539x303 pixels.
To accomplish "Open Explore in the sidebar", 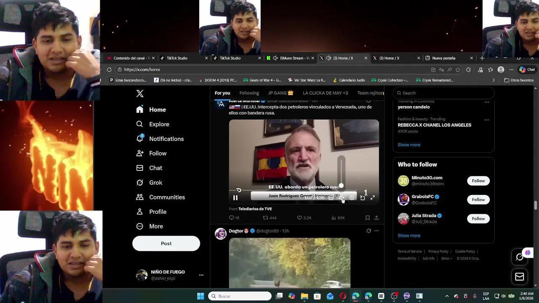I will pos(152,124).
